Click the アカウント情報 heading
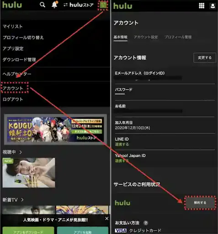 pyautogui.click(x=130, y=58)
